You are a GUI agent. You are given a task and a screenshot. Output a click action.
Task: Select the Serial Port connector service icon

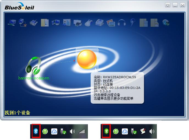coord(34,22)
